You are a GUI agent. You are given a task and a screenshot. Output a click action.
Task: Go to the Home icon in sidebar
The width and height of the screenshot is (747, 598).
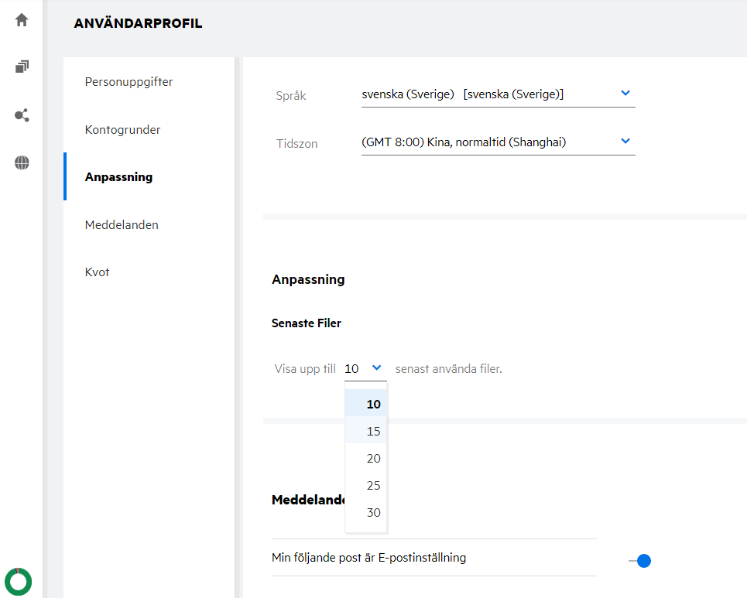[x=22, y=20]
